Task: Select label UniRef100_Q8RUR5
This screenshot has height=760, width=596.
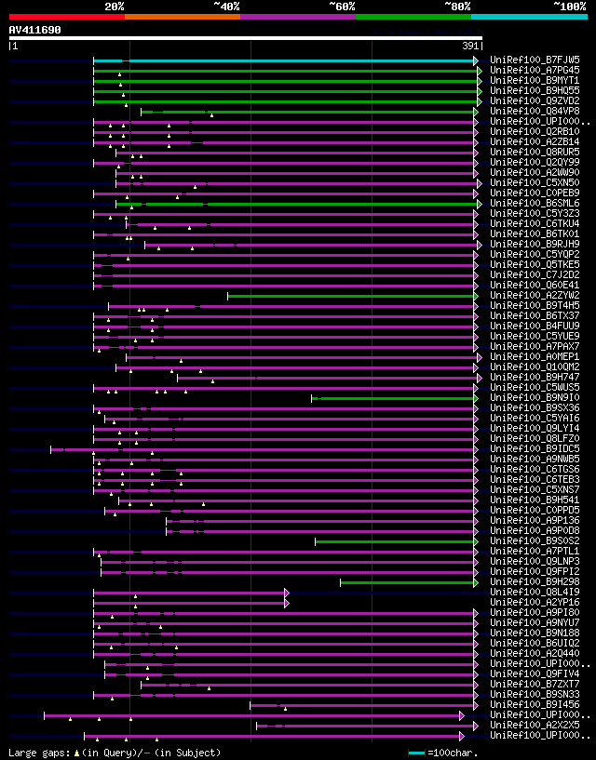Action: coord(535,152)
